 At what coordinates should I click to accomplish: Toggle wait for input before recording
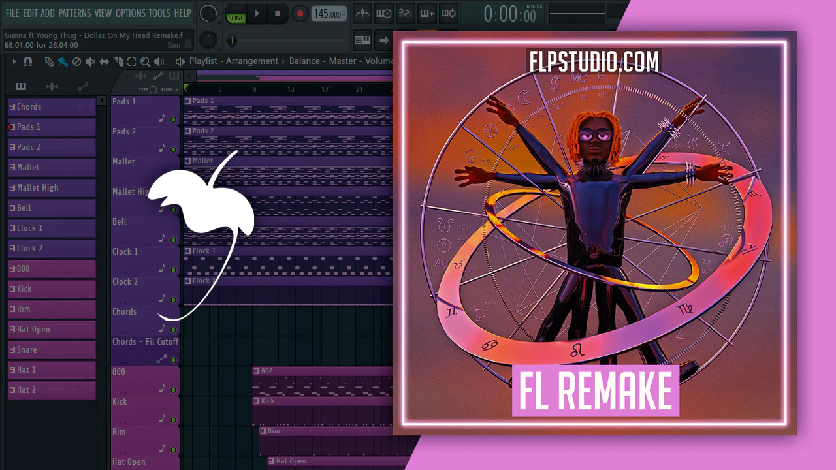pyautogui.click(x=384, y=13)
